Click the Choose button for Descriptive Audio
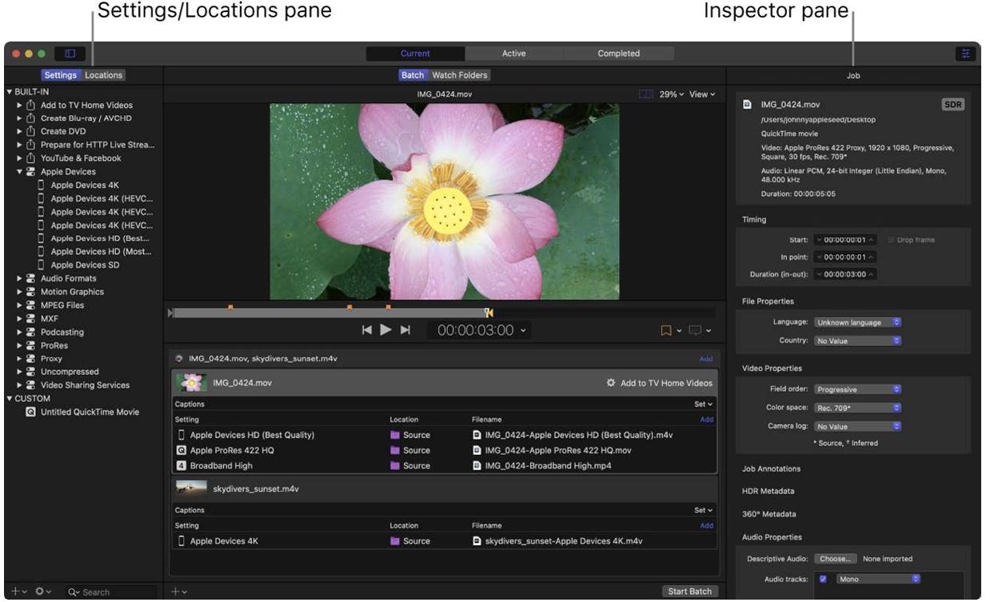Image resolution: width=990 pixels, height=602 pixels. pyautogui.click(x=836, y=559)
